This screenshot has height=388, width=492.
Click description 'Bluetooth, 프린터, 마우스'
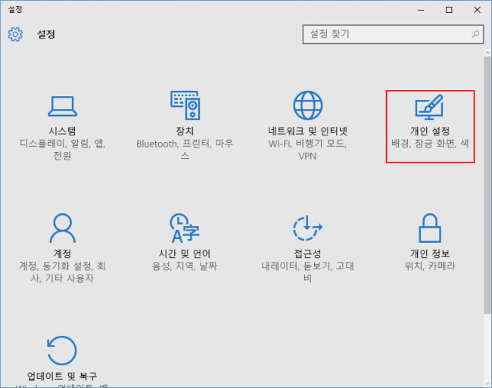pyautogui.click(x=185, y=150)
